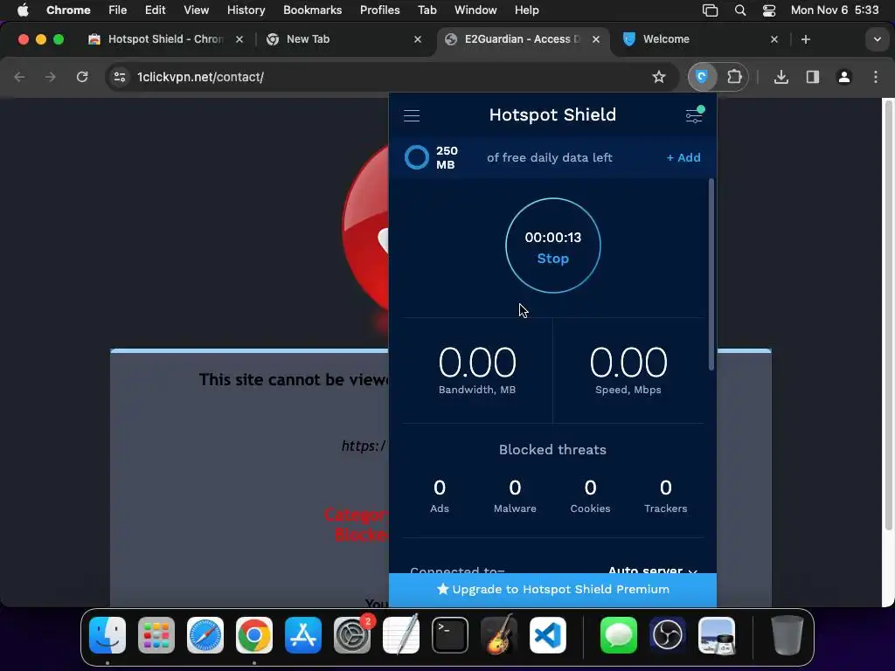This screenshot has height=671, width=895.
Task: Toggle Chrome side panel icon
Action: point(812,77)
